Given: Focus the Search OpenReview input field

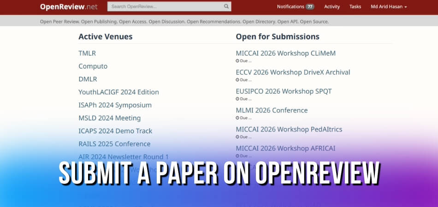Looking at the screenshot, I should click(x=169, y=6).
